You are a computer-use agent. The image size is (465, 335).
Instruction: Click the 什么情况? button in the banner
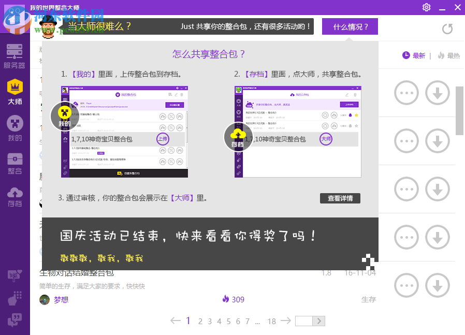click(x=350, y=26)
